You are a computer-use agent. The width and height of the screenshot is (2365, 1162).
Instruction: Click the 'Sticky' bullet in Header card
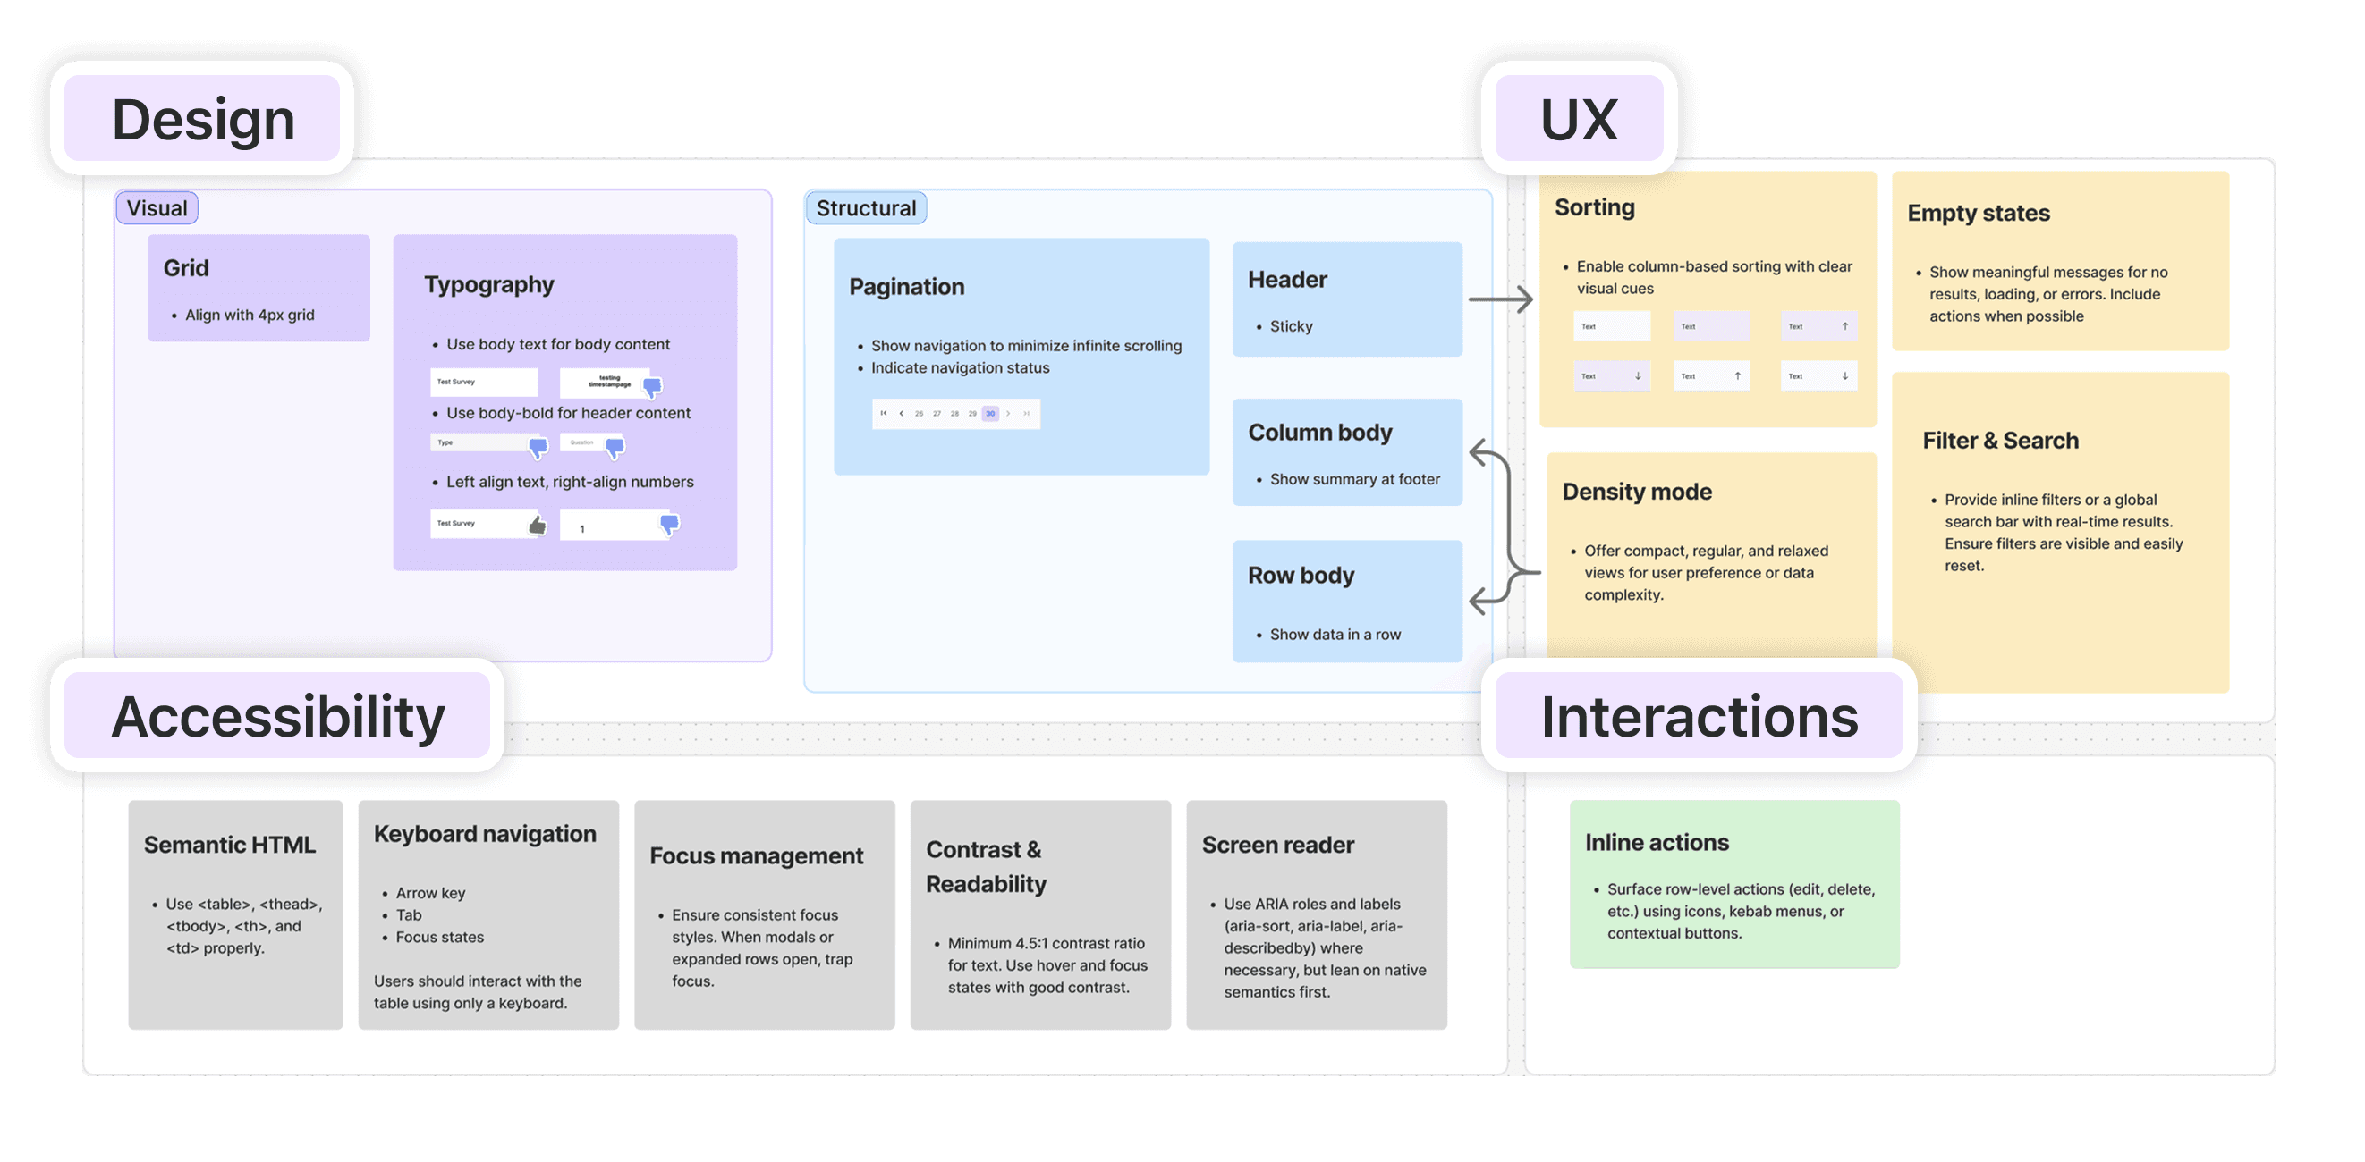tap(1291, 326)
